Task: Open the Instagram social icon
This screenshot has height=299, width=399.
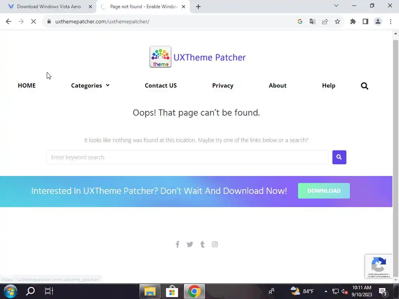Action: tap(215, 244)
